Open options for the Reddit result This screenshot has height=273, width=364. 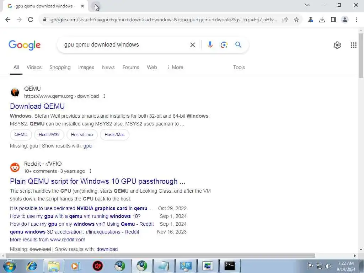[90, 171]
